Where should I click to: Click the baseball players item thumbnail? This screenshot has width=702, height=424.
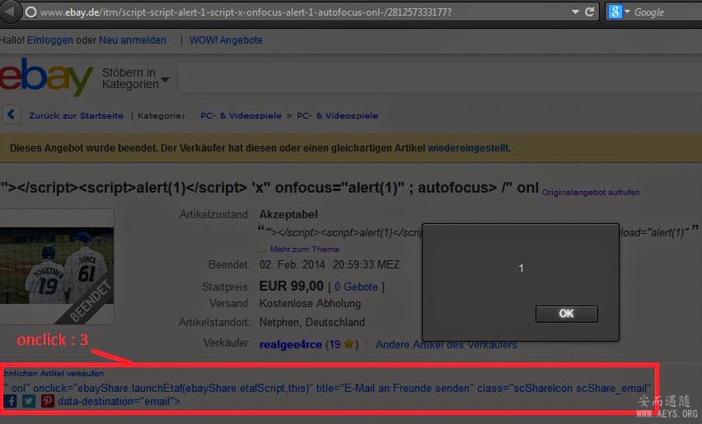pyautogui.click(x=57, y=266)
